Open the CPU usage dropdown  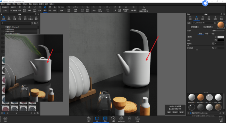coord(13,7)
